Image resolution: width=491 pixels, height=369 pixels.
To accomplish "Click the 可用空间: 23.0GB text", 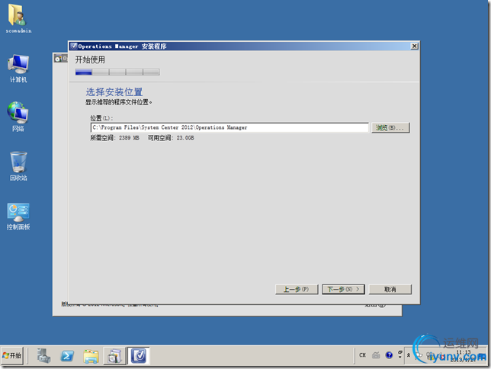I will pyautogui.click(x=171, y=138).
